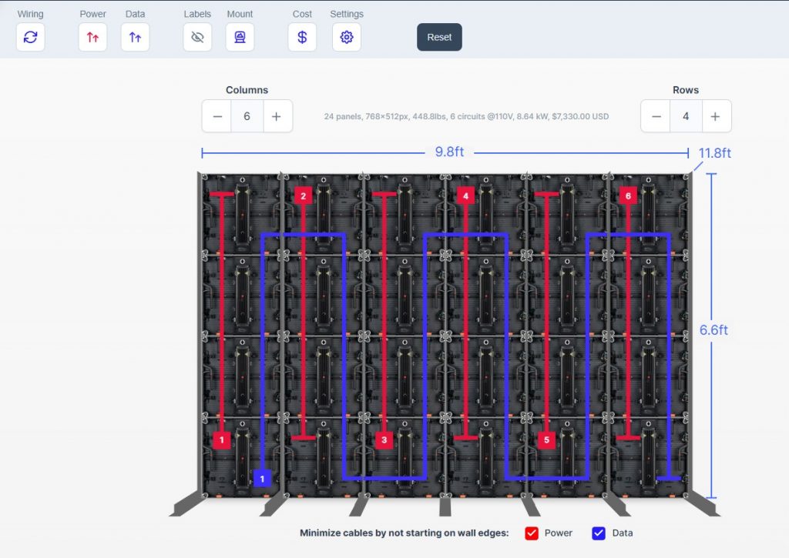This screenshot has height=558, width=789.
Task: Click the Wiring refresh icon
Action: (x=30, y=37)
